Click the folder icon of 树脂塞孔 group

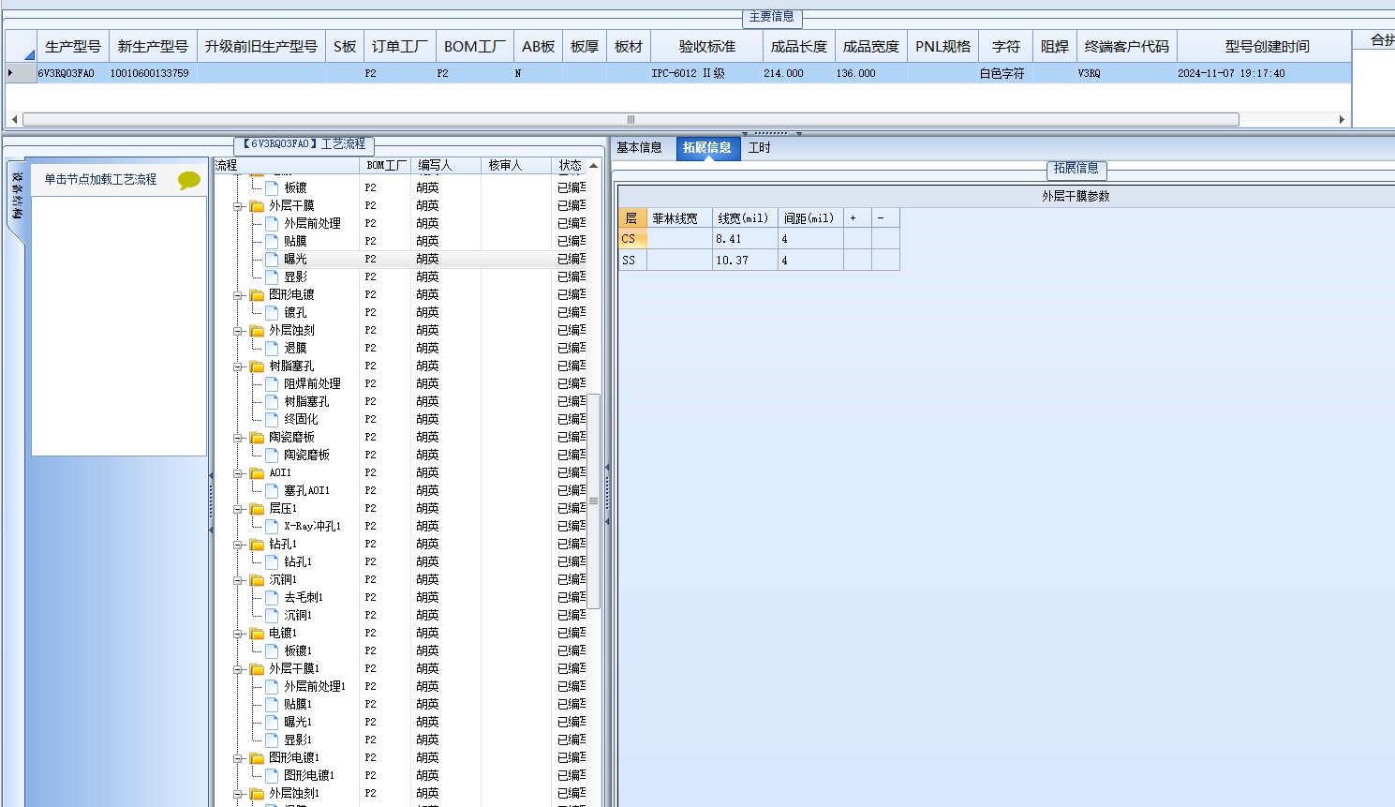(x=258, y=366)
